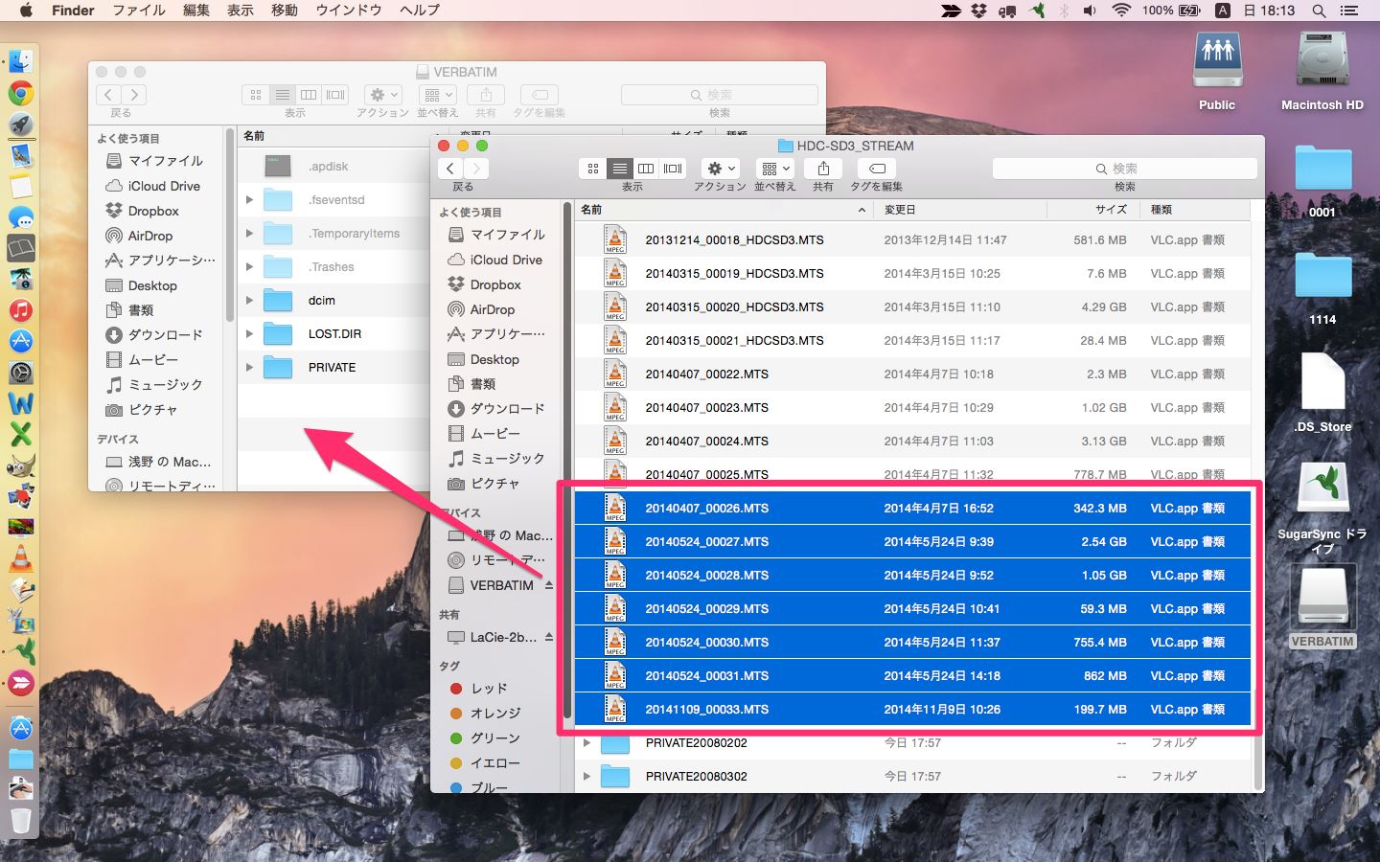The image size is (1380, 862).
Task: Eject the VERBATIM drive in sidebar
Action: (549, 585)
